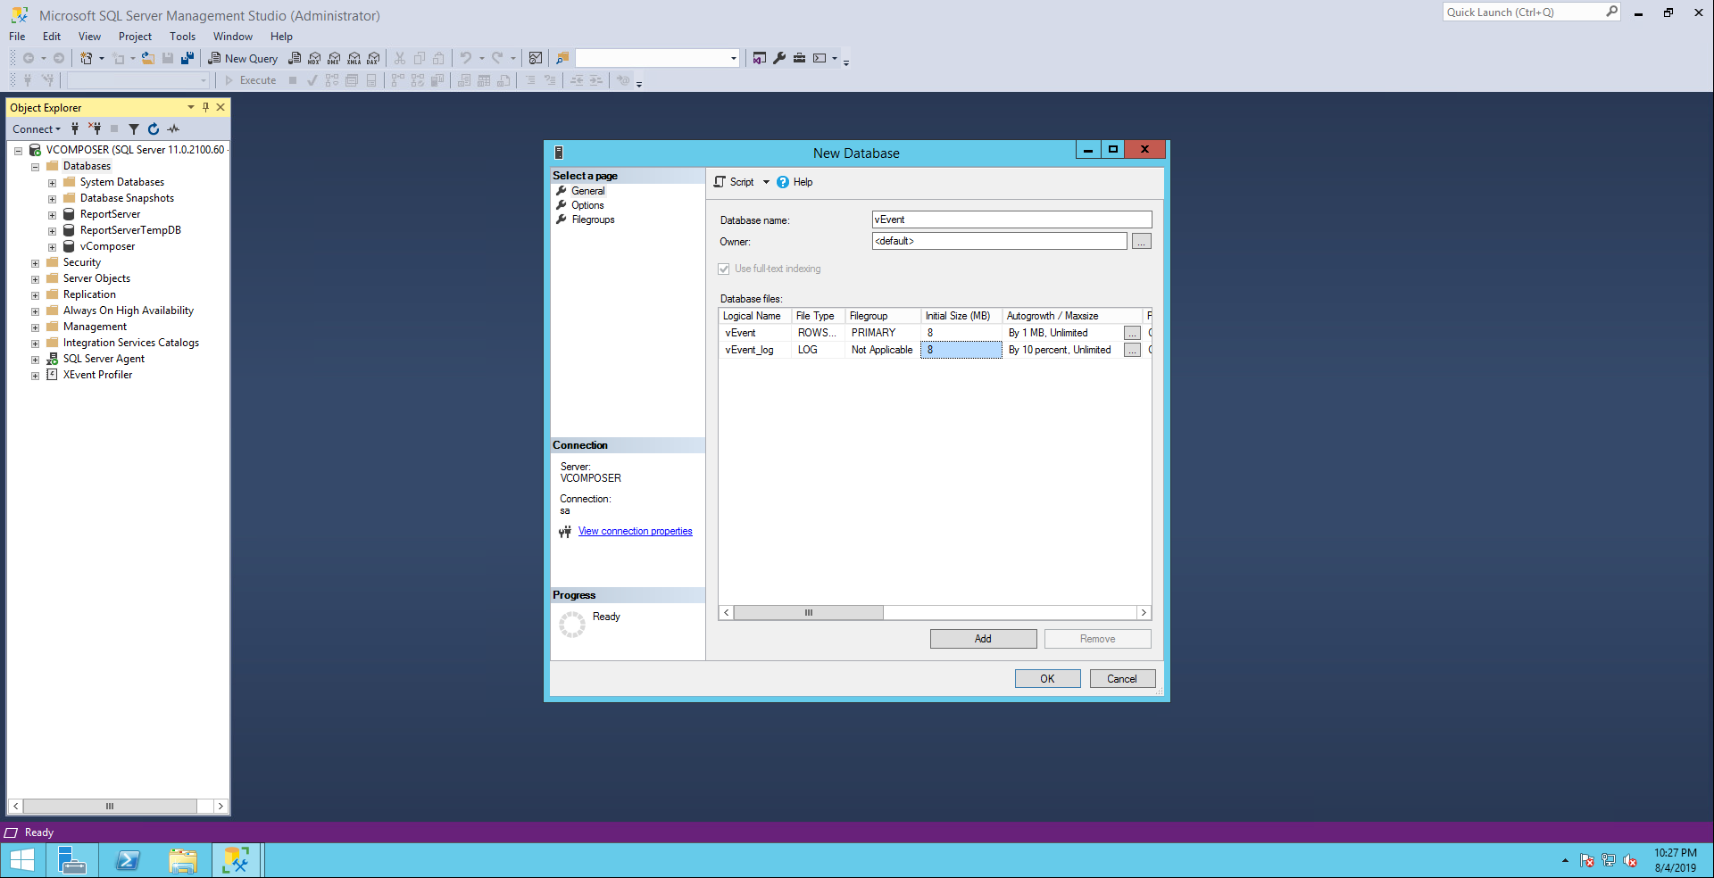
Task: Expand the Security node in Object Explorer
Action: [36, 263]
